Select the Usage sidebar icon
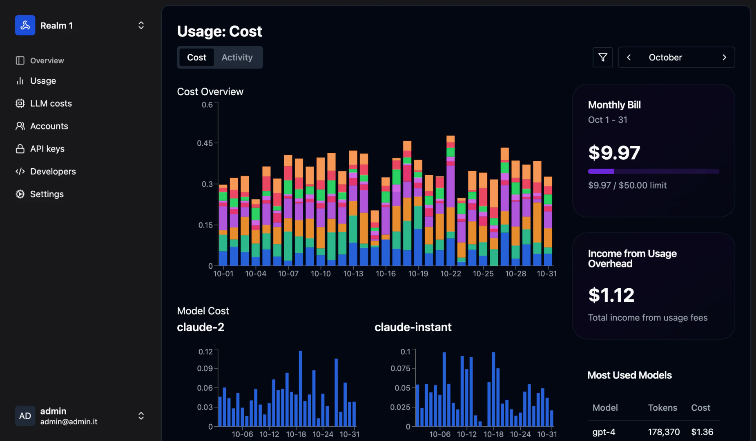This screenshot has width=756, height=441. 21,80
